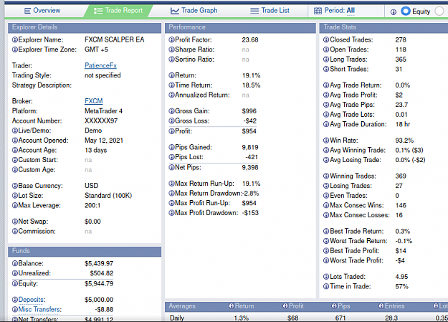Click the Misc Transfers link
The width and height of the screenshot is (448, 322).
[x=39, y=309]
